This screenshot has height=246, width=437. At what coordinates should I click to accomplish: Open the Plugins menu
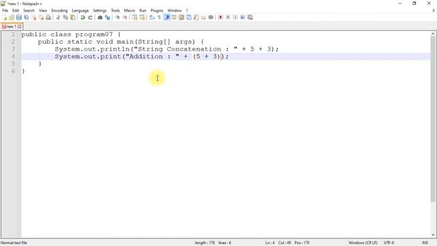tap(157, 11)
